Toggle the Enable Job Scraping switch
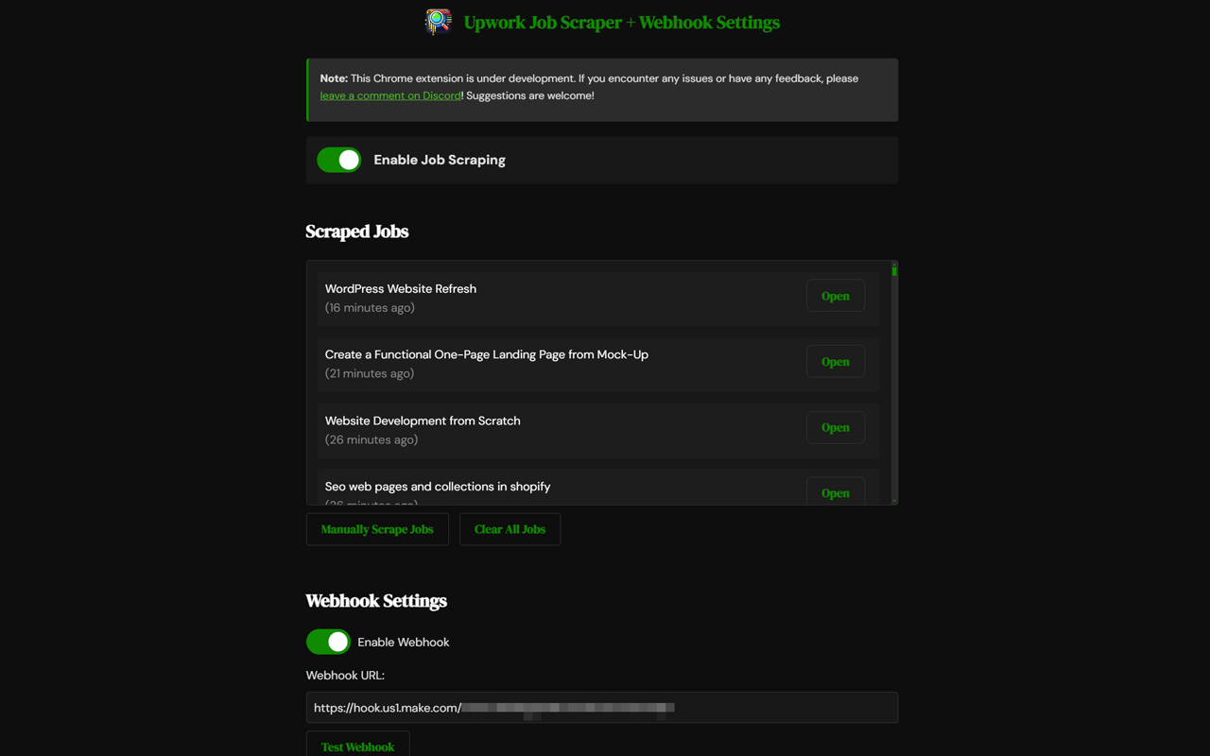This screenshot has height=756, width=1210. (x=338, y=160)
